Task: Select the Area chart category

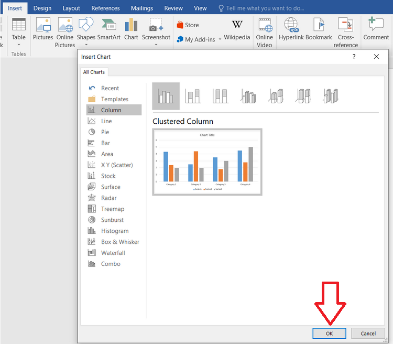Action: click(x=114, y=154)
